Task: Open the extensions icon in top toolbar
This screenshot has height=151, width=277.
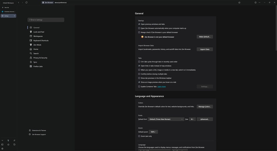Action: coord(255,3)
